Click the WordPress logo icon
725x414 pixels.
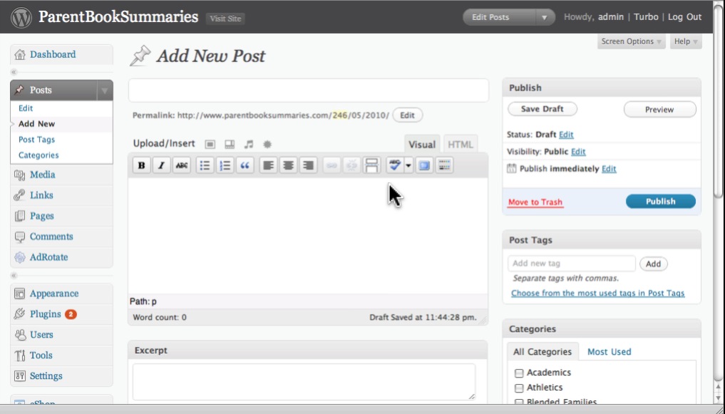coord(21,17)
